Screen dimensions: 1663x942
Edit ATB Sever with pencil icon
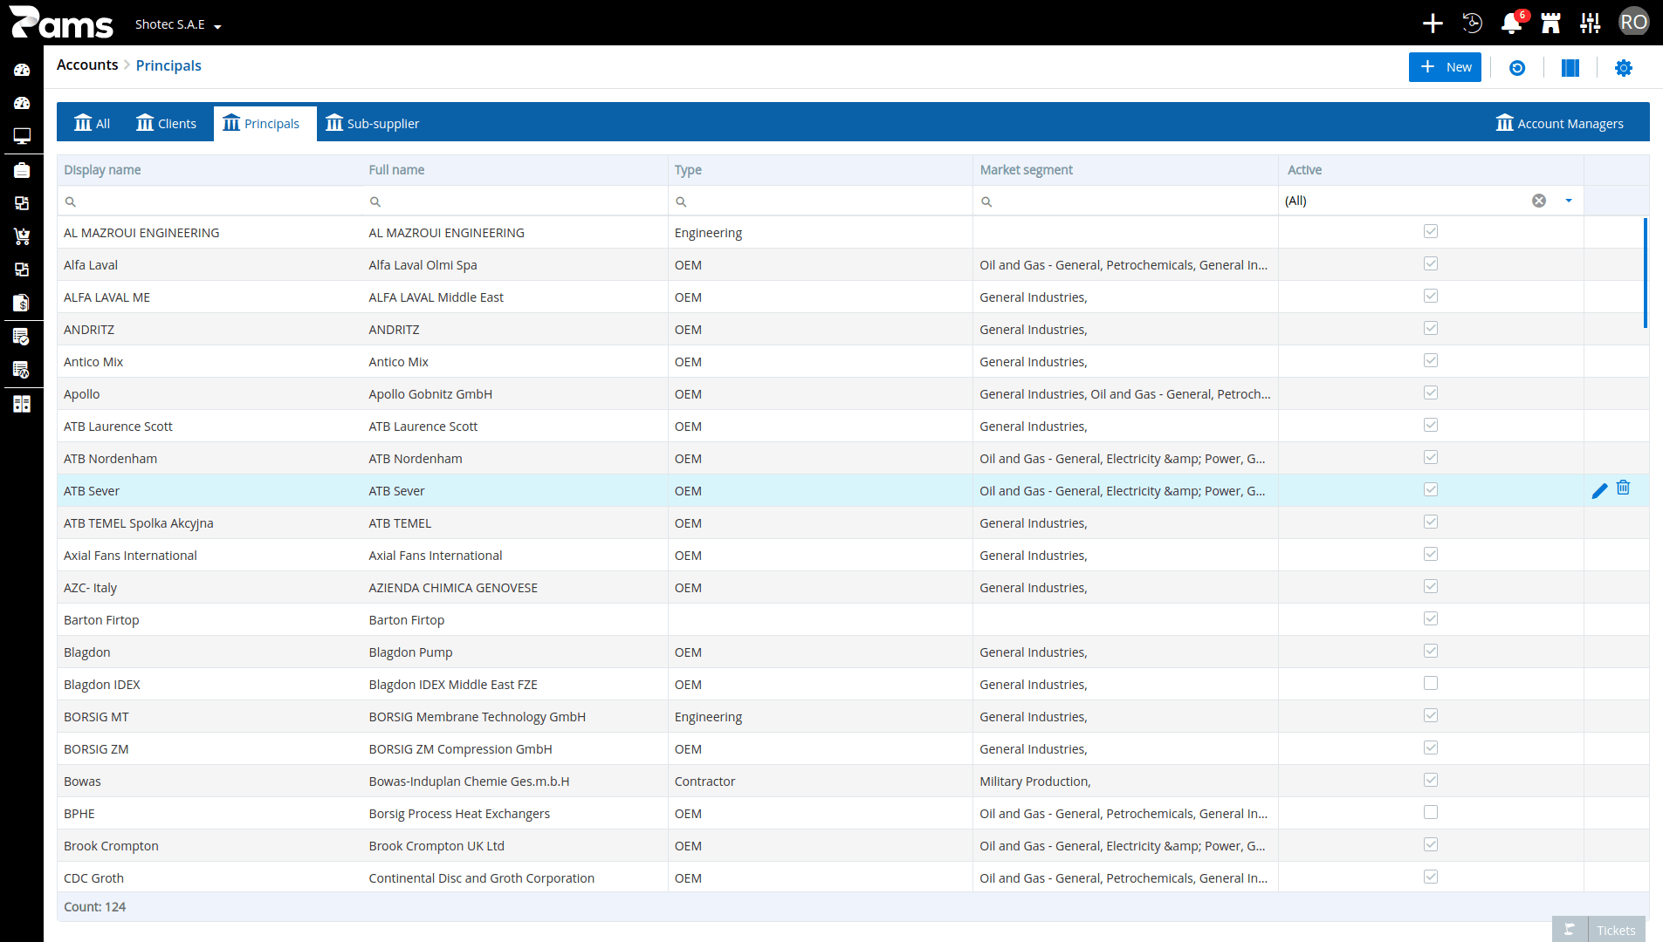[1599, 491]
